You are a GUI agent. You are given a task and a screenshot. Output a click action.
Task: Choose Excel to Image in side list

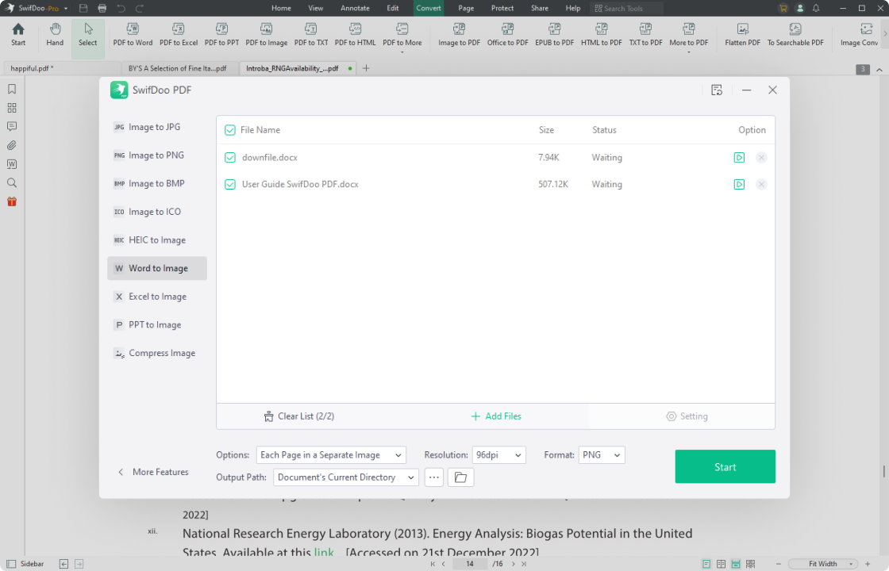(157, 297)
